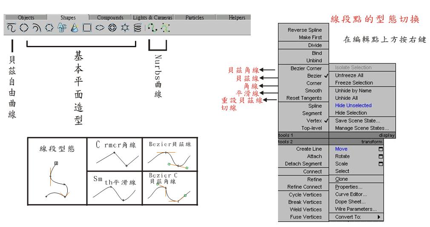Viewport: 430px width, 227px height.
Task: Switch to the Particles tab
Action: [x=195, y=17]
